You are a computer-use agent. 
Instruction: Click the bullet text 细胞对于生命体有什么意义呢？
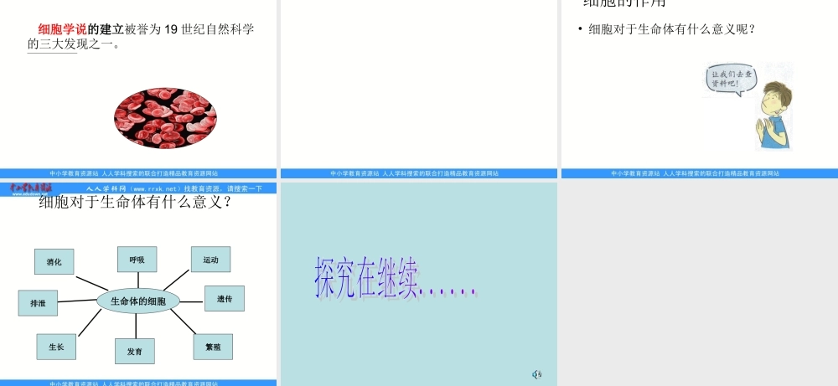pyautogui.click(x=672, y=29)
